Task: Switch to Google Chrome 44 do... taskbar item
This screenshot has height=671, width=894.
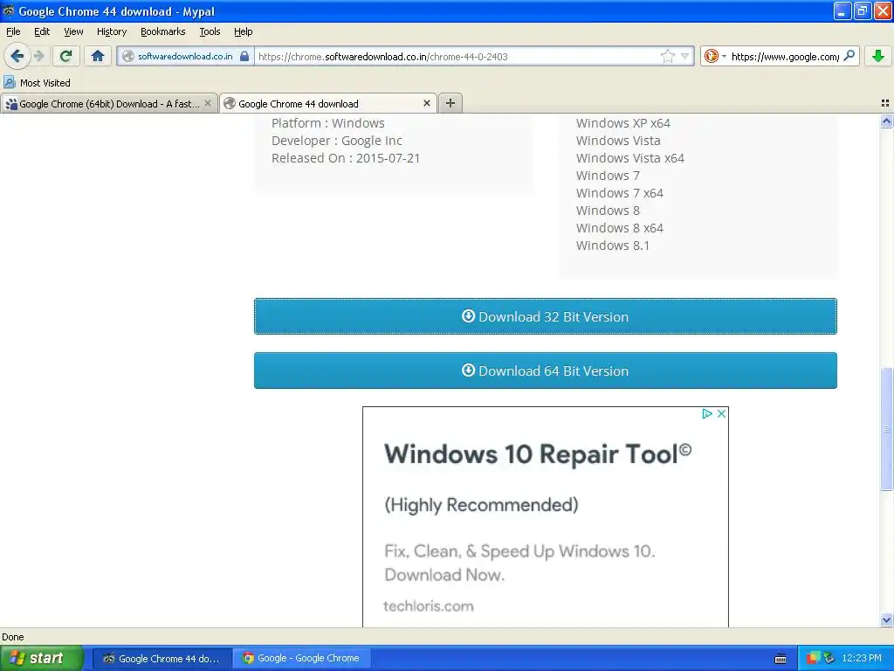Action: [162, 659]
